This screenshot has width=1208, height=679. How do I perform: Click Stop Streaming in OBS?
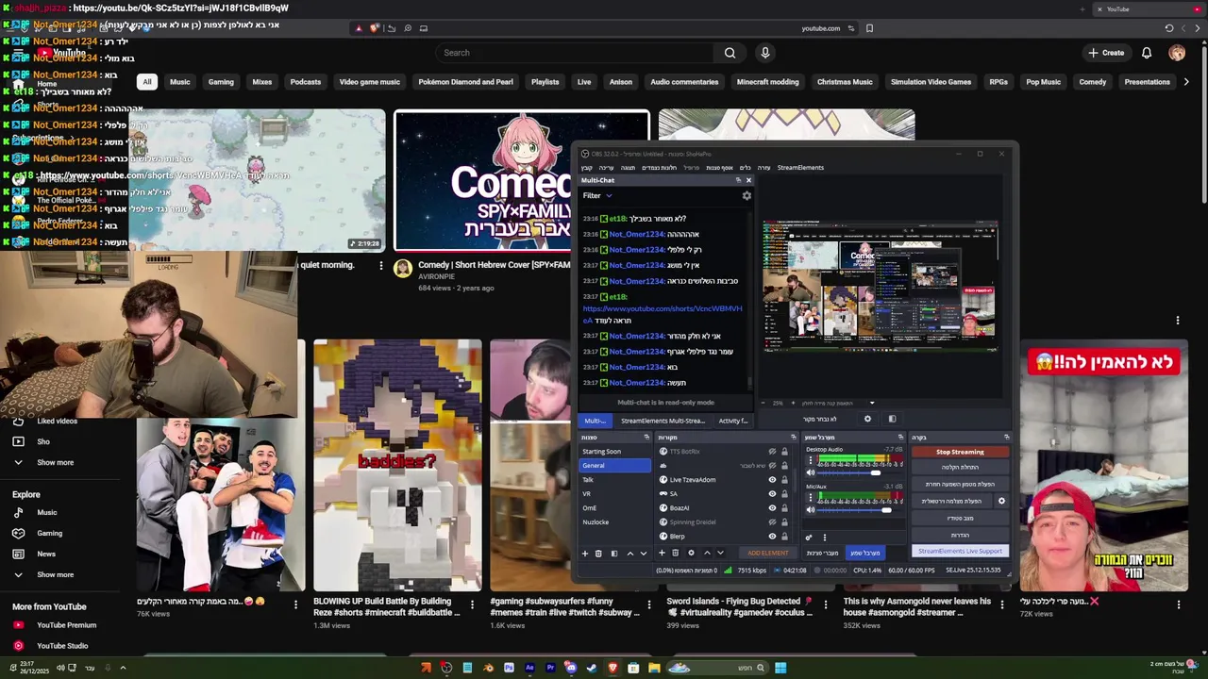[x=961, y=452]
